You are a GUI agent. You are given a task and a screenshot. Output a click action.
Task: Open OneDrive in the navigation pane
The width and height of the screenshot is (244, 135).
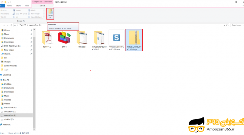[x=7, y=75]
